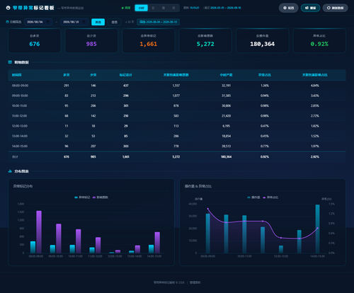Toggle the purple legend entry in bar chart
The width and height of the screenshot is (354, 293).
click(x=101, y=197)
